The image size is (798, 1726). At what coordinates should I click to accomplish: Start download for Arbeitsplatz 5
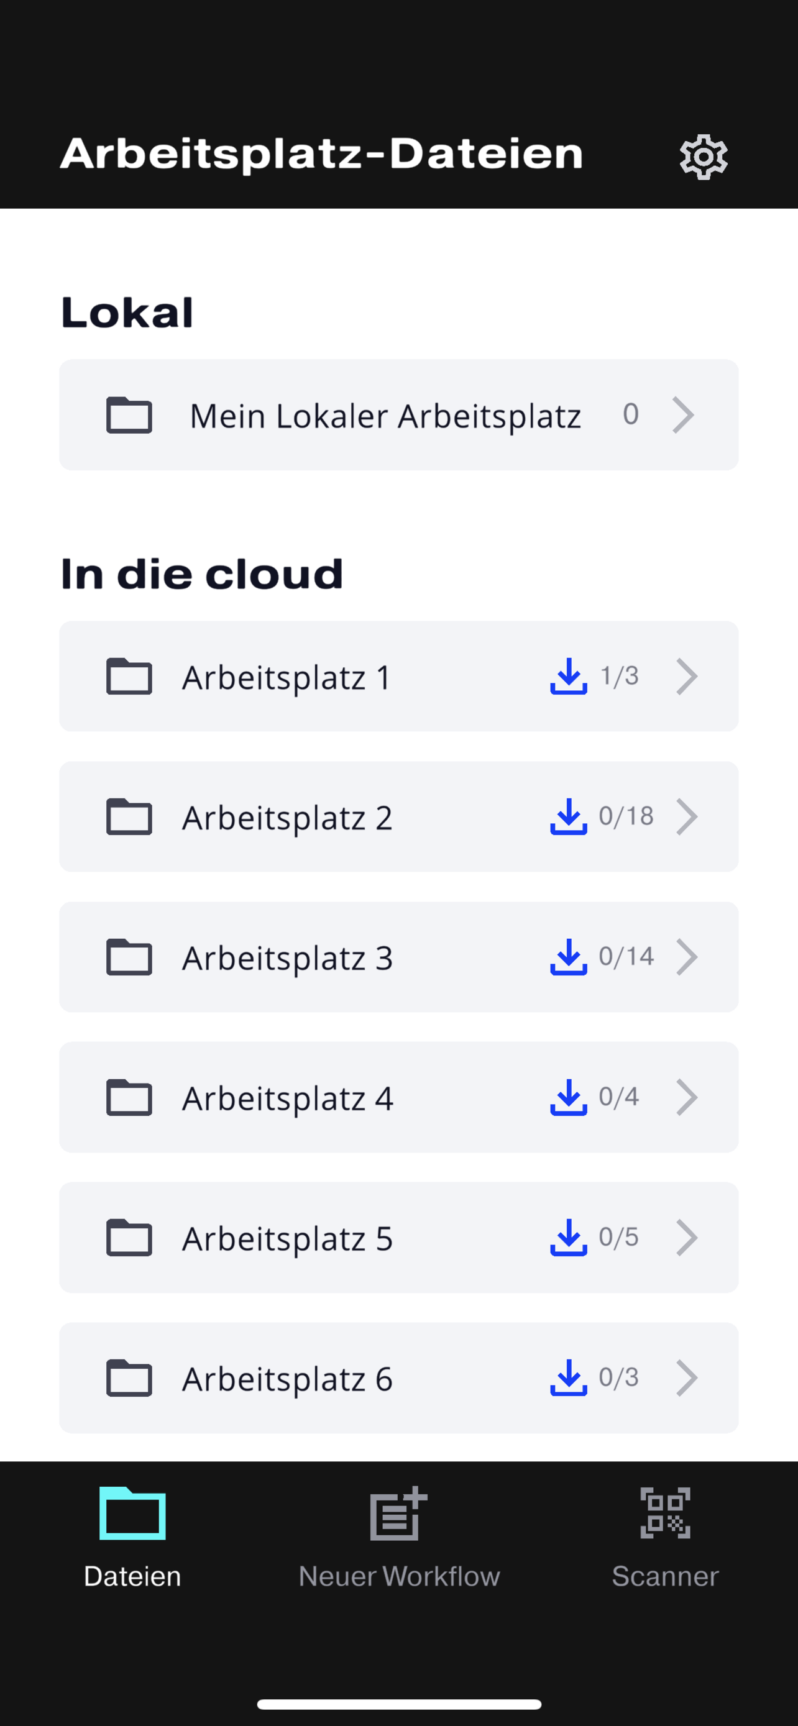pyautogui.click(x=568, y=1237)
